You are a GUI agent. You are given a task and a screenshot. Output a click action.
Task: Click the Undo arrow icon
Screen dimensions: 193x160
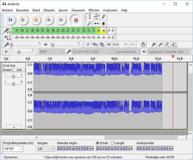[126, 45]
